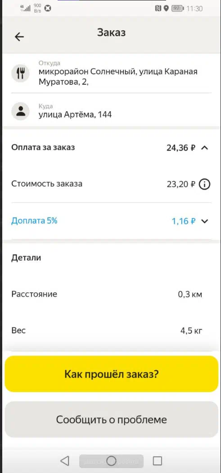The height and width of the screenshot is (473, 221).
Task: Expand the Доплата 5% row
Action: [111, 221]
